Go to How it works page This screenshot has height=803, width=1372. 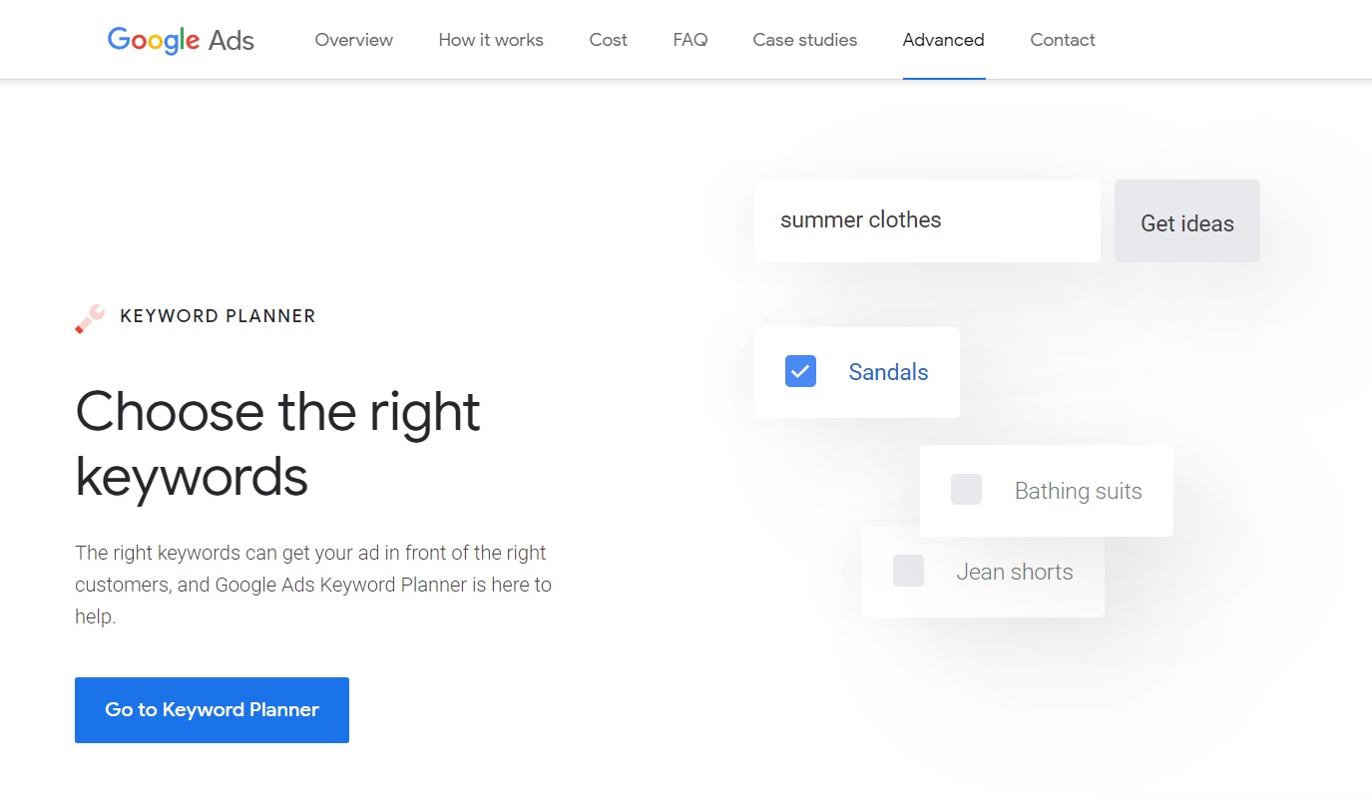pos(491,40)
